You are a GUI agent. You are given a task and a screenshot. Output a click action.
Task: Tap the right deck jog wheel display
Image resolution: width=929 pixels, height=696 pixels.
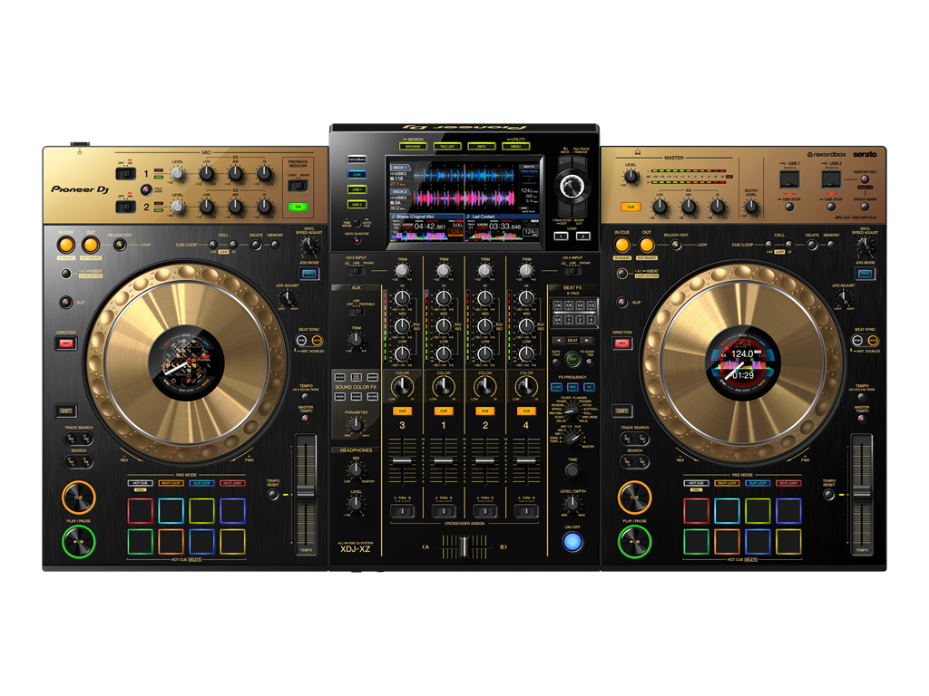[742, 361]
